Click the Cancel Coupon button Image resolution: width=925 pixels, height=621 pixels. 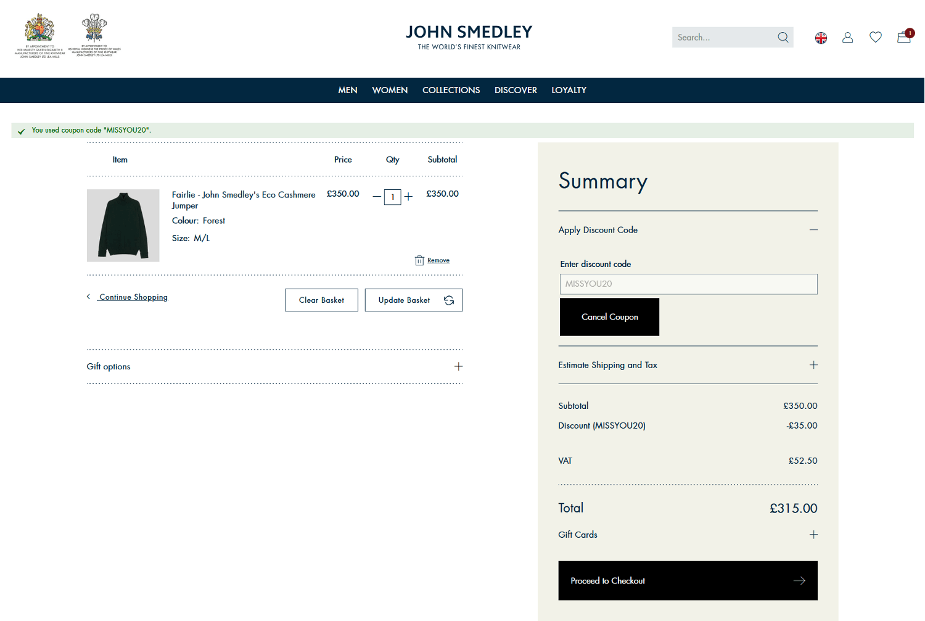609,317
